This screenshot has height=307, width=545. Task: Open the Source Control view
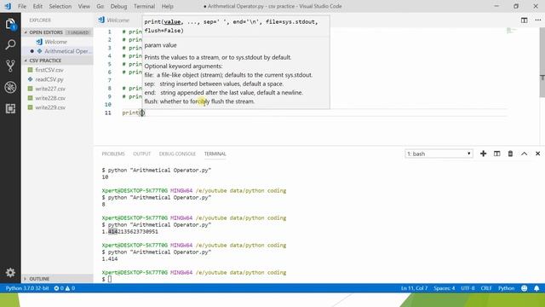(x=10, y=66)
